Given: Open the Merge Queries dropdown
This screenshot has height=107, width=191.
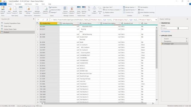Looking at the screenshot, I should (x=129, y=7).
